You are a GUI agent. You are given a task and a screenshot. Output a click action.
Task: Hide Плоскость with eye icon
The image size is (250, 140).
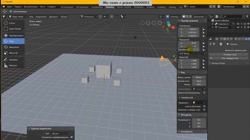(238, 27)
